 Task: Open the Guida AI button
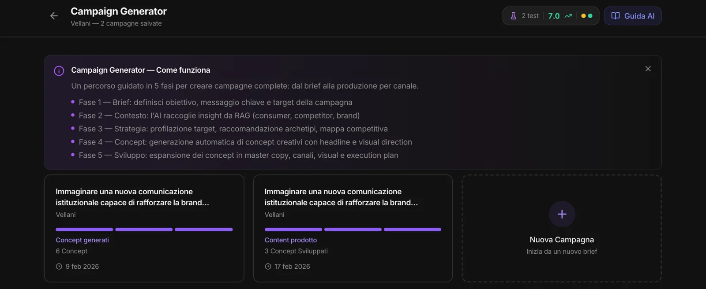click(633, 16)
